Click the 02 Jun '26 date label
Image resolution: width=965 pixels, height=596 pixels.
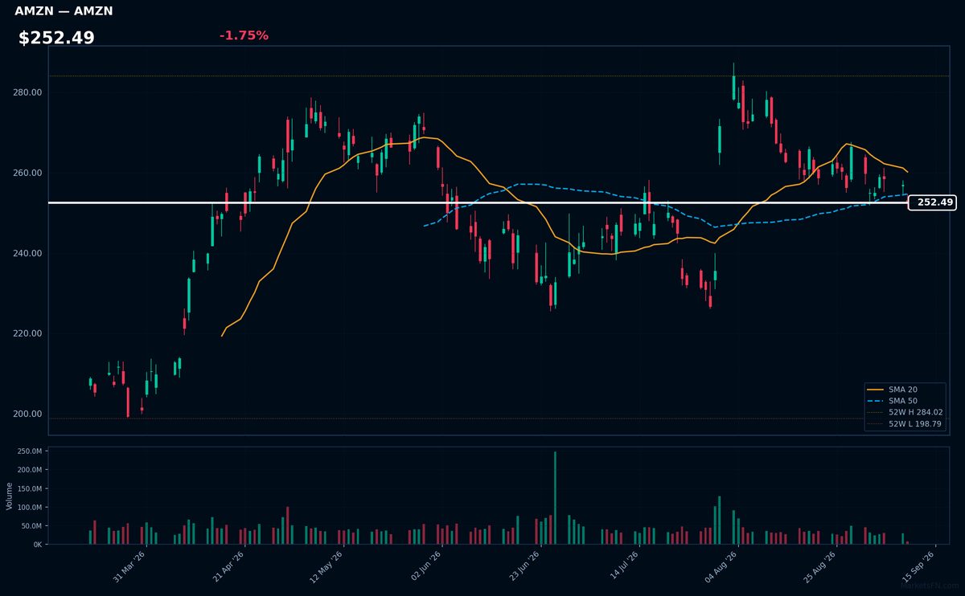coord(426,565)
